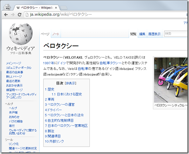The height and width of the screenshot is (154, 189).
Task: Open アップロード (ウィキメディア・コモンズ) link
Action: pos(21,96)
